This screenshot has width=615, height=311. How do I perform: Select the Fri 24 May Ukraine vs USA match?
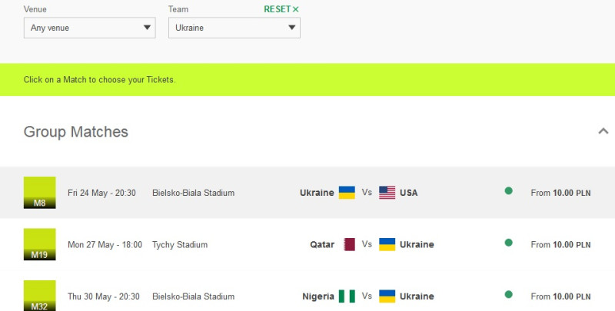(x=307, y=193)
